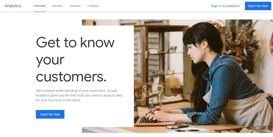Screen dimensions: 273x137
Task: Click Start for free below the description text
Action: pyautogui.click(x=50, y=114)
